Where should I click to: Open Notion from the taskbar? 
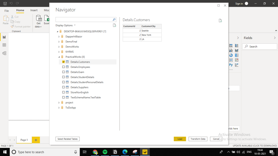pyautogui.click(x=115, y=152)
